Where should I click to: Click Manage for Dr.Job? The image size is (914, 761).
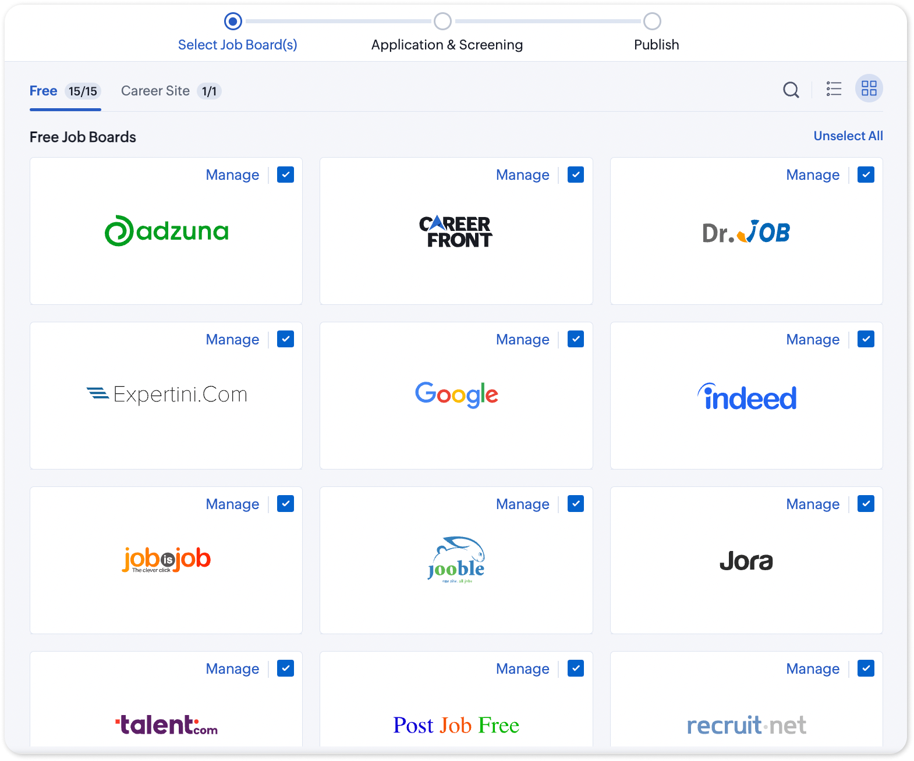click(813, 175)
